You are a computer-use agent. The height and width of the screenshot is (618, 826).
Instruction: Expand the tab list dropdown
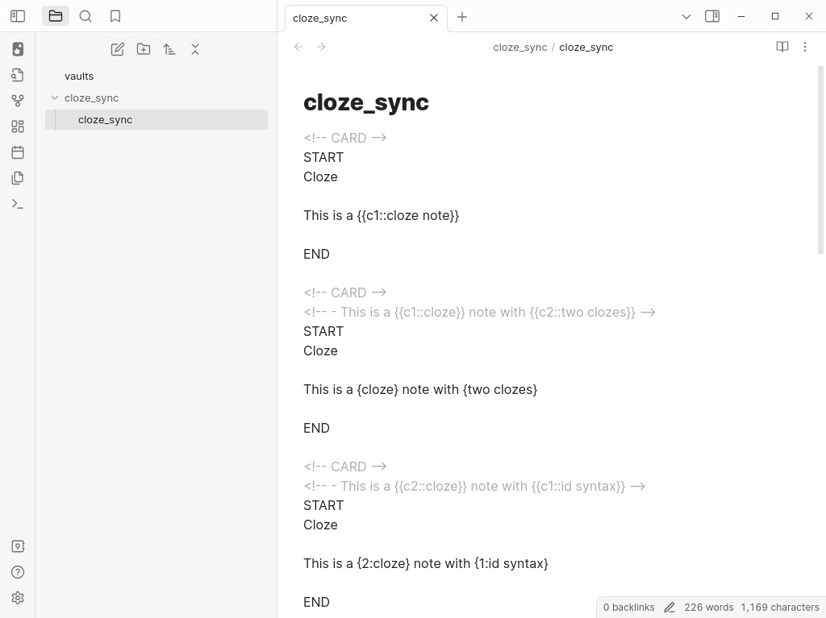tap(686, 17)
